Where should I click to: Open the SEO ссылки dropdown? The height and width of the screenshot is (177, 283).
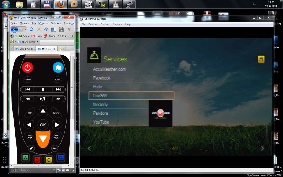[28, 42]
